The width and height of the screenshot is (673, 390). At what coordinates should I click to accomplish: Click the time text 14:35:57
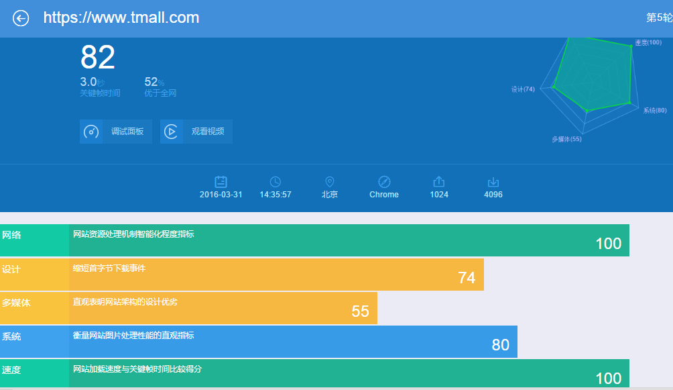tap(275, 195)
